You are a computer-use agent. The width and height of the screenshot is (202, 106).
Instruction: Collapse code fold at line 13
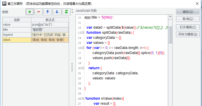tap(83, 32)
